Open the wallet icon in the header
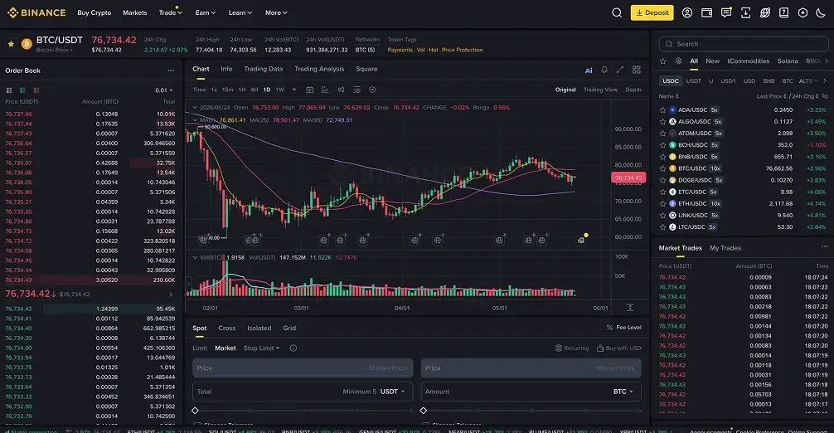The width and height of the screenshot is (834, 433). click(x=706, y=12)
